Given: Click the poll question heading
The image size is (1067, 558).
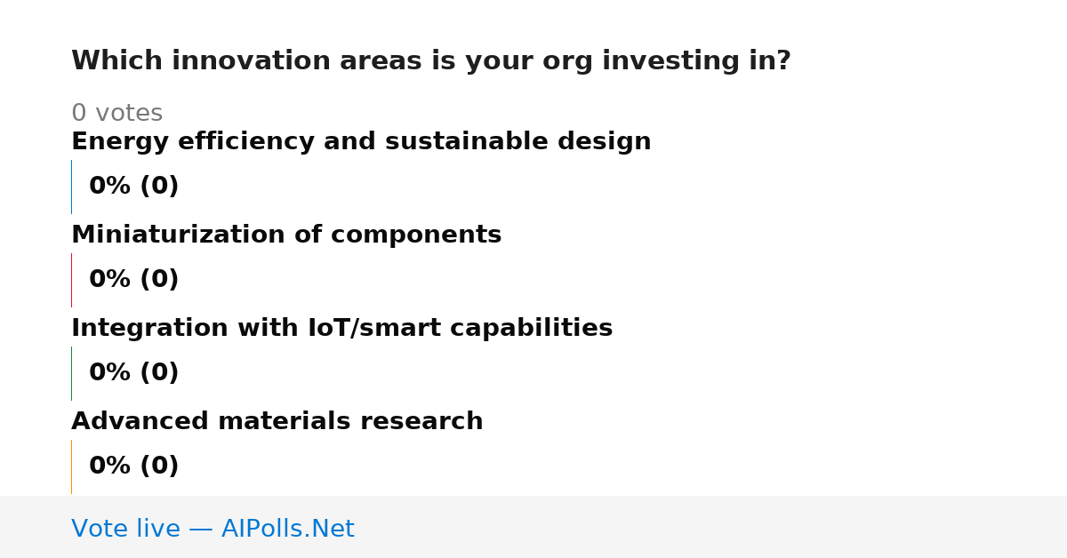Looking at the screenshot, I should pos(431,61).
